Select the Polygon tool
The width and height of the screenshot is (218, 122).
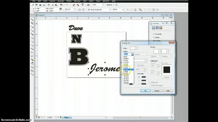click(32, 45)
